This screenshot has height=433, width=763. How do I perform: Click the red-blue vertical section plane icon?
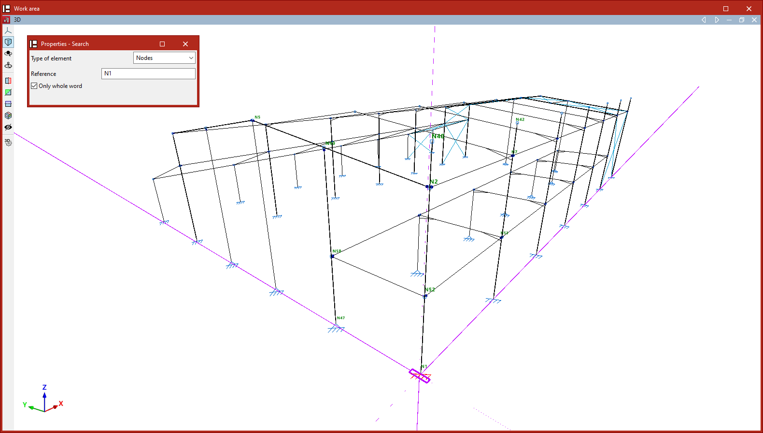[x=8, y=81]
